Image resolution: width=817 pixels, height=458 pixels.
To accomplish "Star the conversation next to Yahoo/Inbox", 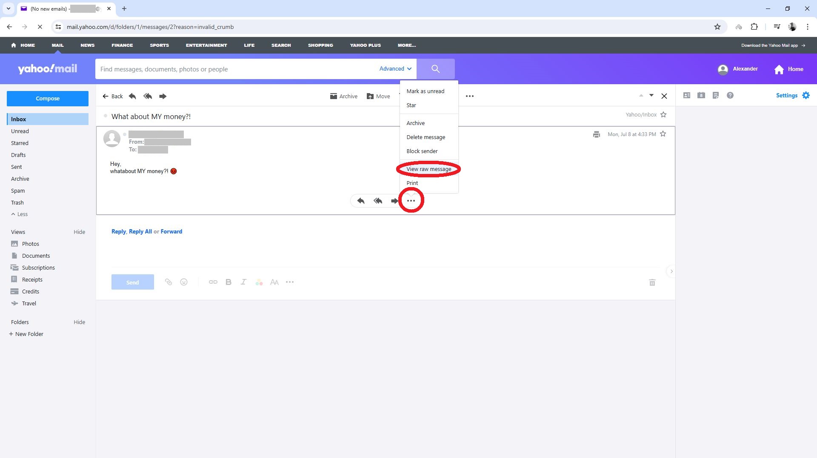I will point(663,114).
